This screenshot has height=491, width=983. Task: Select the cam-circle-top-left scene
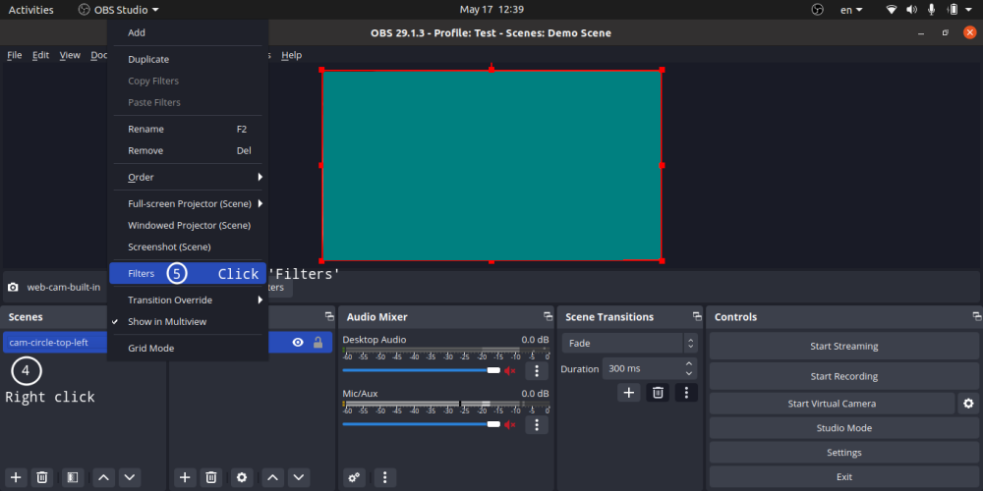(x=55, y=343)
